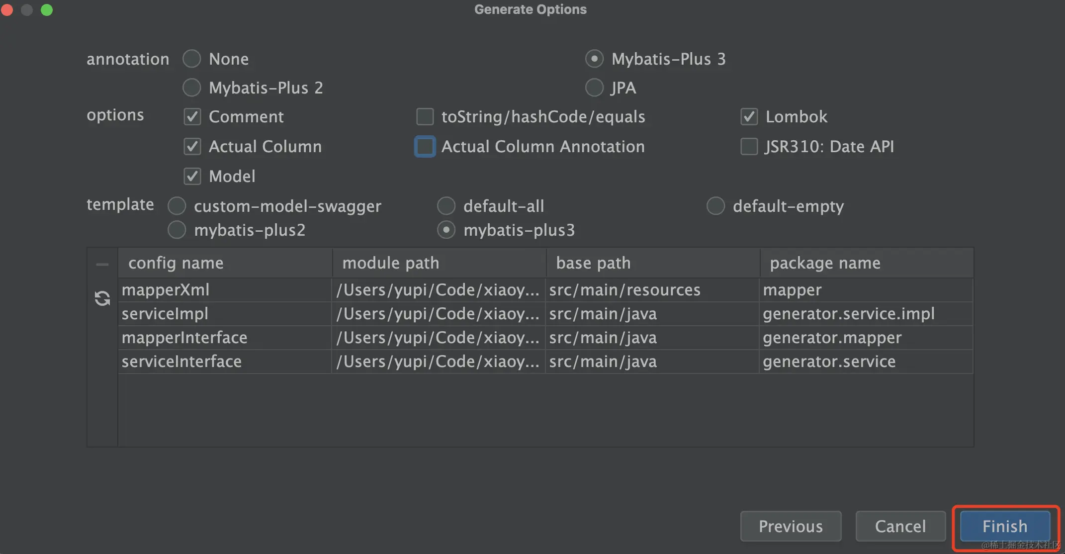Choose the default-empty template
Screen dimensions: 1065x554
pos(715,206)
